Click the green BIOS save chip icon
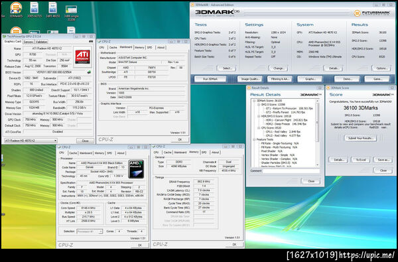The height and width of the screenshot is (262, 398). point(89,72)
